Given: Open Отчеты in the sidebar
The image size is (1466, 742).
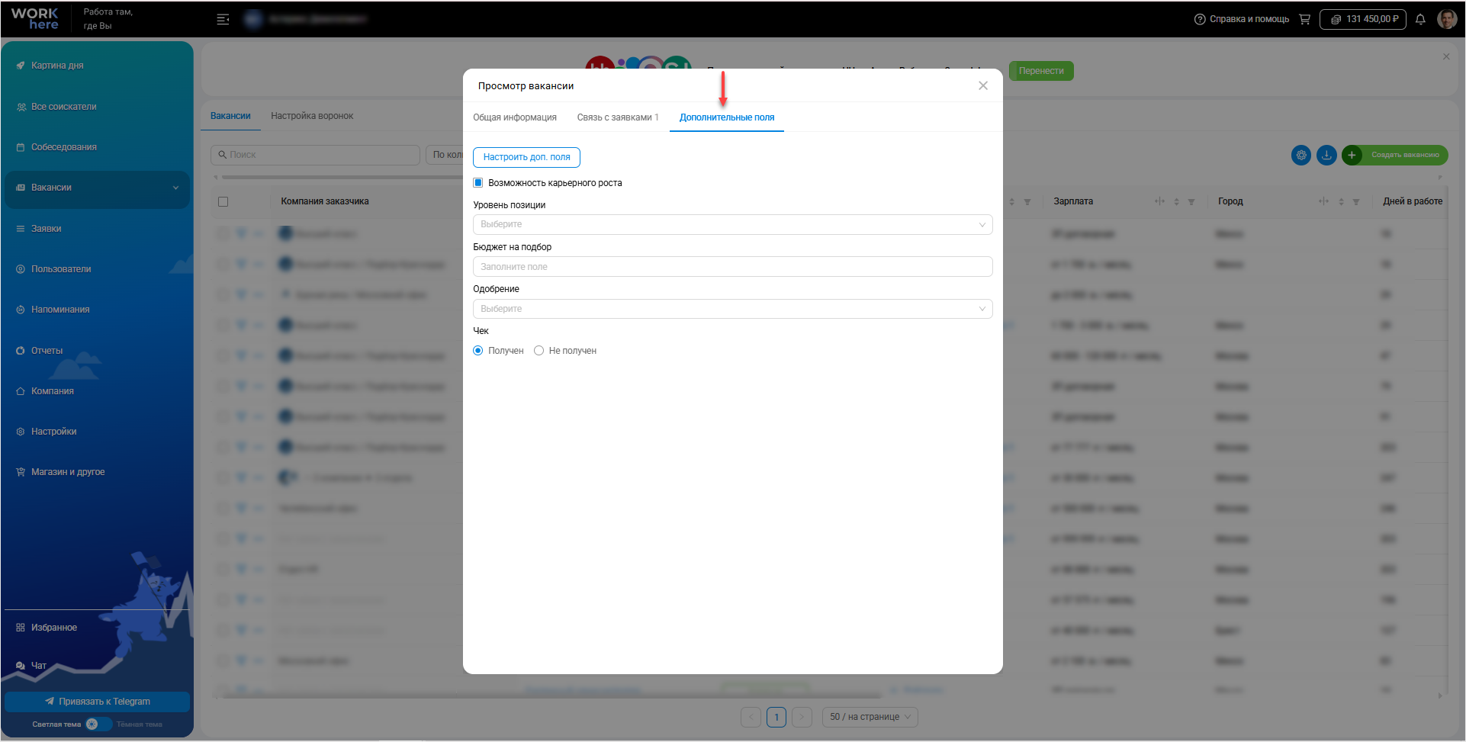Looking at the screenshot, I should coord(47,351).
